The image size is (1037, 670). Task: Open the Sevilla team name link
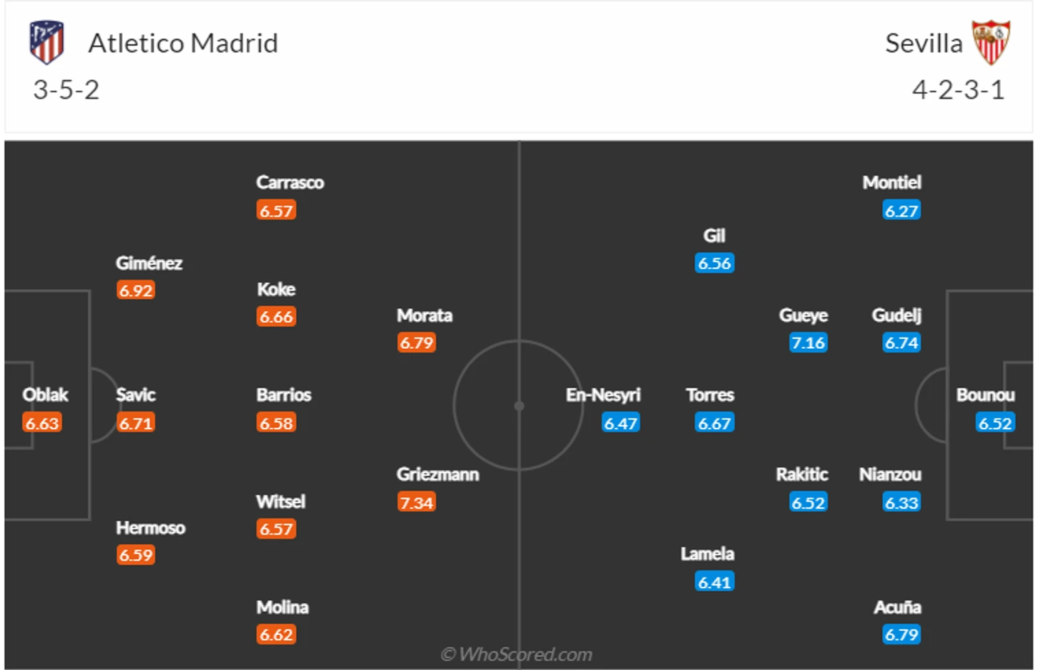coord(923,43)
